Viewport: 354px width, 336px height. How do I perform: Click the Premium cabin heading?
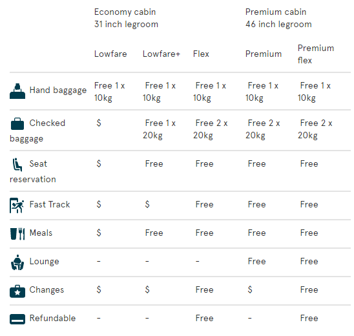[276, 12]
